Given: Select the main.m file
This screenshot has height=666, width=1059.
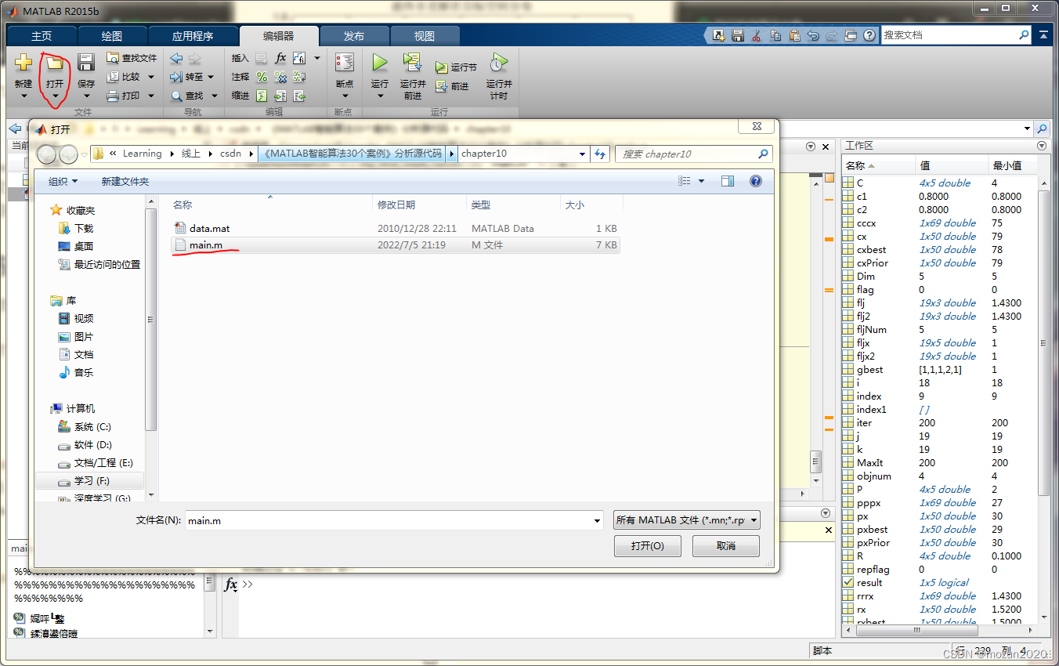Looking at the screenshot, I should [x=396, y=244].
